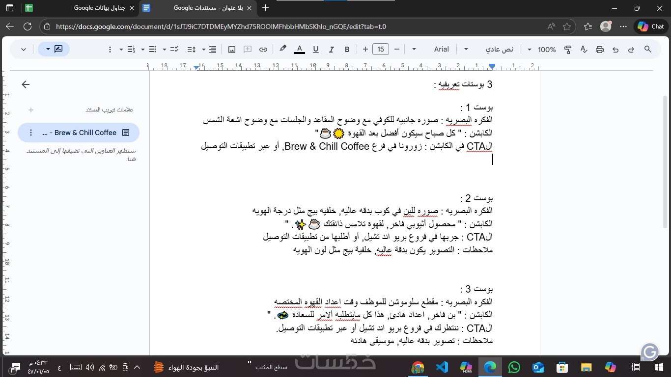
Task: Toggle the checklist formatting
Action: pyautogui.click(x=174, y=49)
